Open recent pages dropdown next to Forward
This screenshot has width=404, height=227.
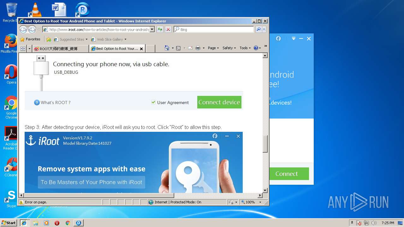coord(39,30)
